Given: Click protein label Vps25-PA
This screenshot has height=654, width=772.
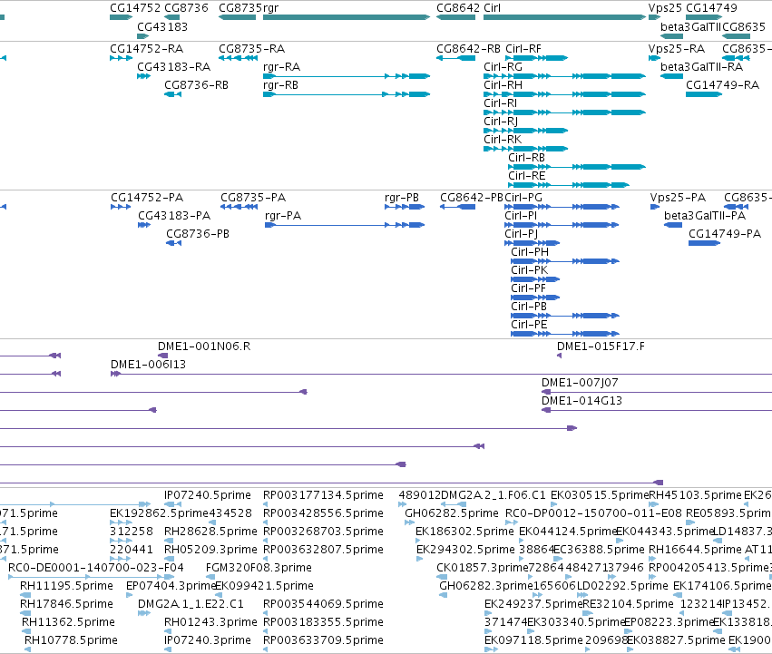Looking at the screenshot, I should pyautogui.click(x=678, y=198).
